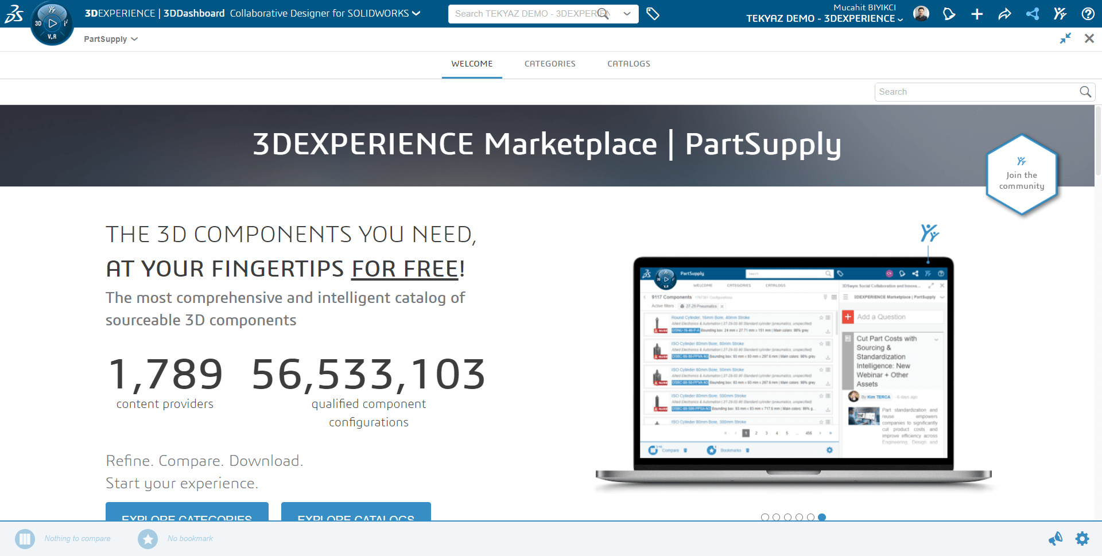The height and width of the screenshot is (556, 1102).
Task: Click the 1,789 content providers figure
Action: tap(165, 374)
